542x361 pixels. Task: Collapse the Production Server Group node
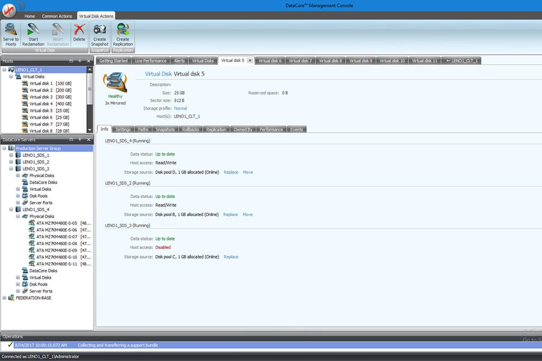(5, 148)
